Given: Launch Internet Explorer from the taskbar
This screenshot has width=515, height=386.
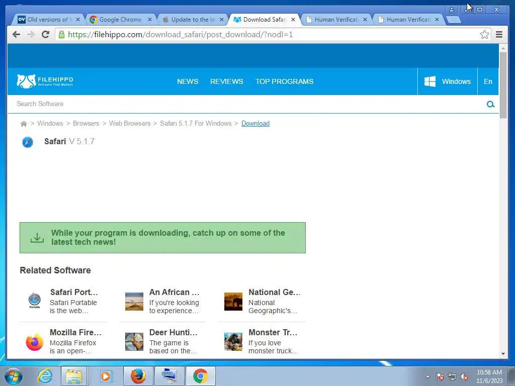Looking at the screenshot, I should click(45, 376).
